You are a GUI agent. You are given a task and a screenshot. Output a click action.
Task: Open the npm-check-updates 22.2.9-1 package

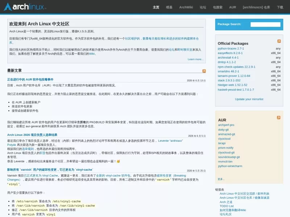236,67
